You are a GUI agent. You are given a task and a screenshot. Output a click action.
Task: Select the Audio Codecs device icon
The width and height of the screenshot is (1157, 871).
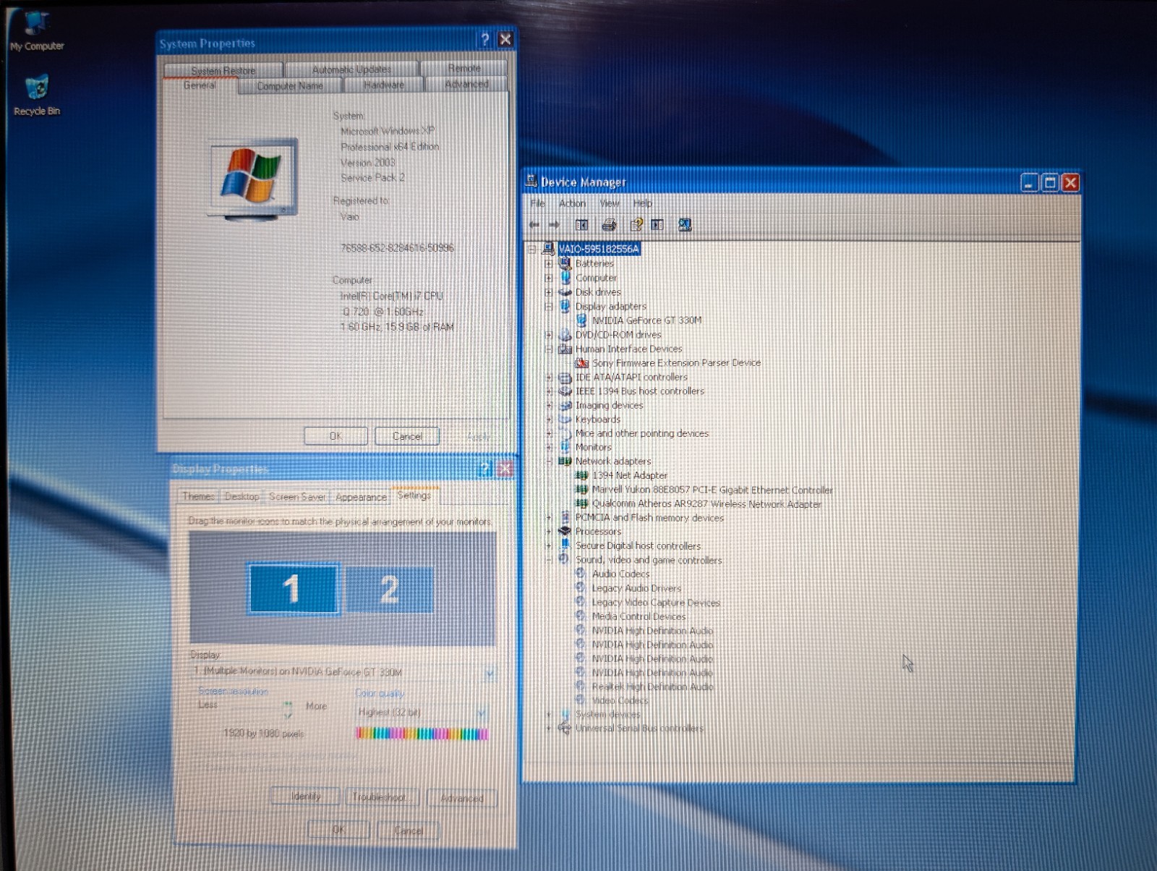pyautogui.click(x=581, y=573)
